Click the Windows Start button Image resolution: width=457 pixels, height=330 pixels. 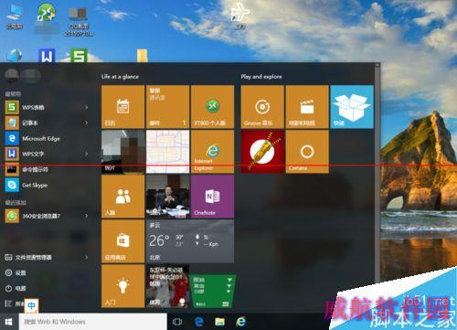point(9,322)
